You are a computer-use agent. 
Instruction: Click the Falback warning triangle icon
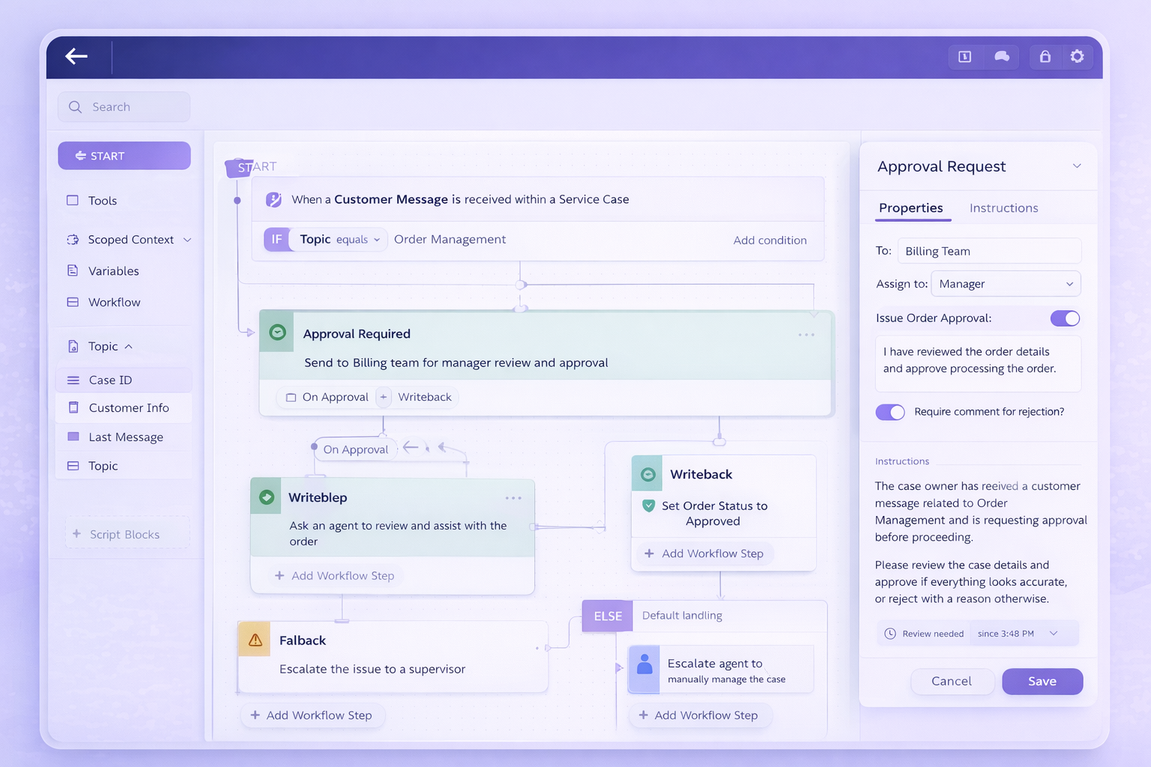tap(255, 640)
